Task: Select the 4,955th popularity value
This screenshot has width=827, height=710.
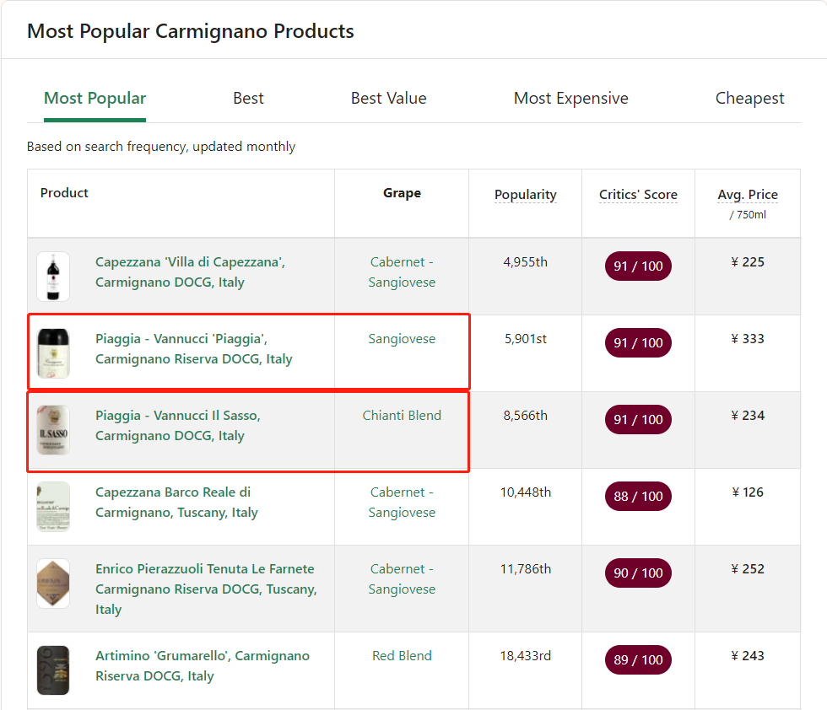Action: [x=525, y=262]
